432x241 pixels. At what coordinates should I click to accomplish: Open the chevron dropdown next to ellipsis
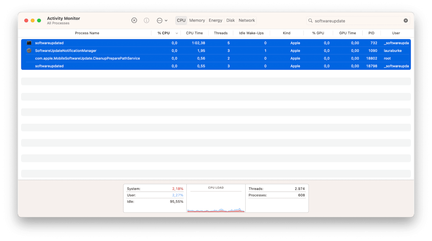(166, 20)
